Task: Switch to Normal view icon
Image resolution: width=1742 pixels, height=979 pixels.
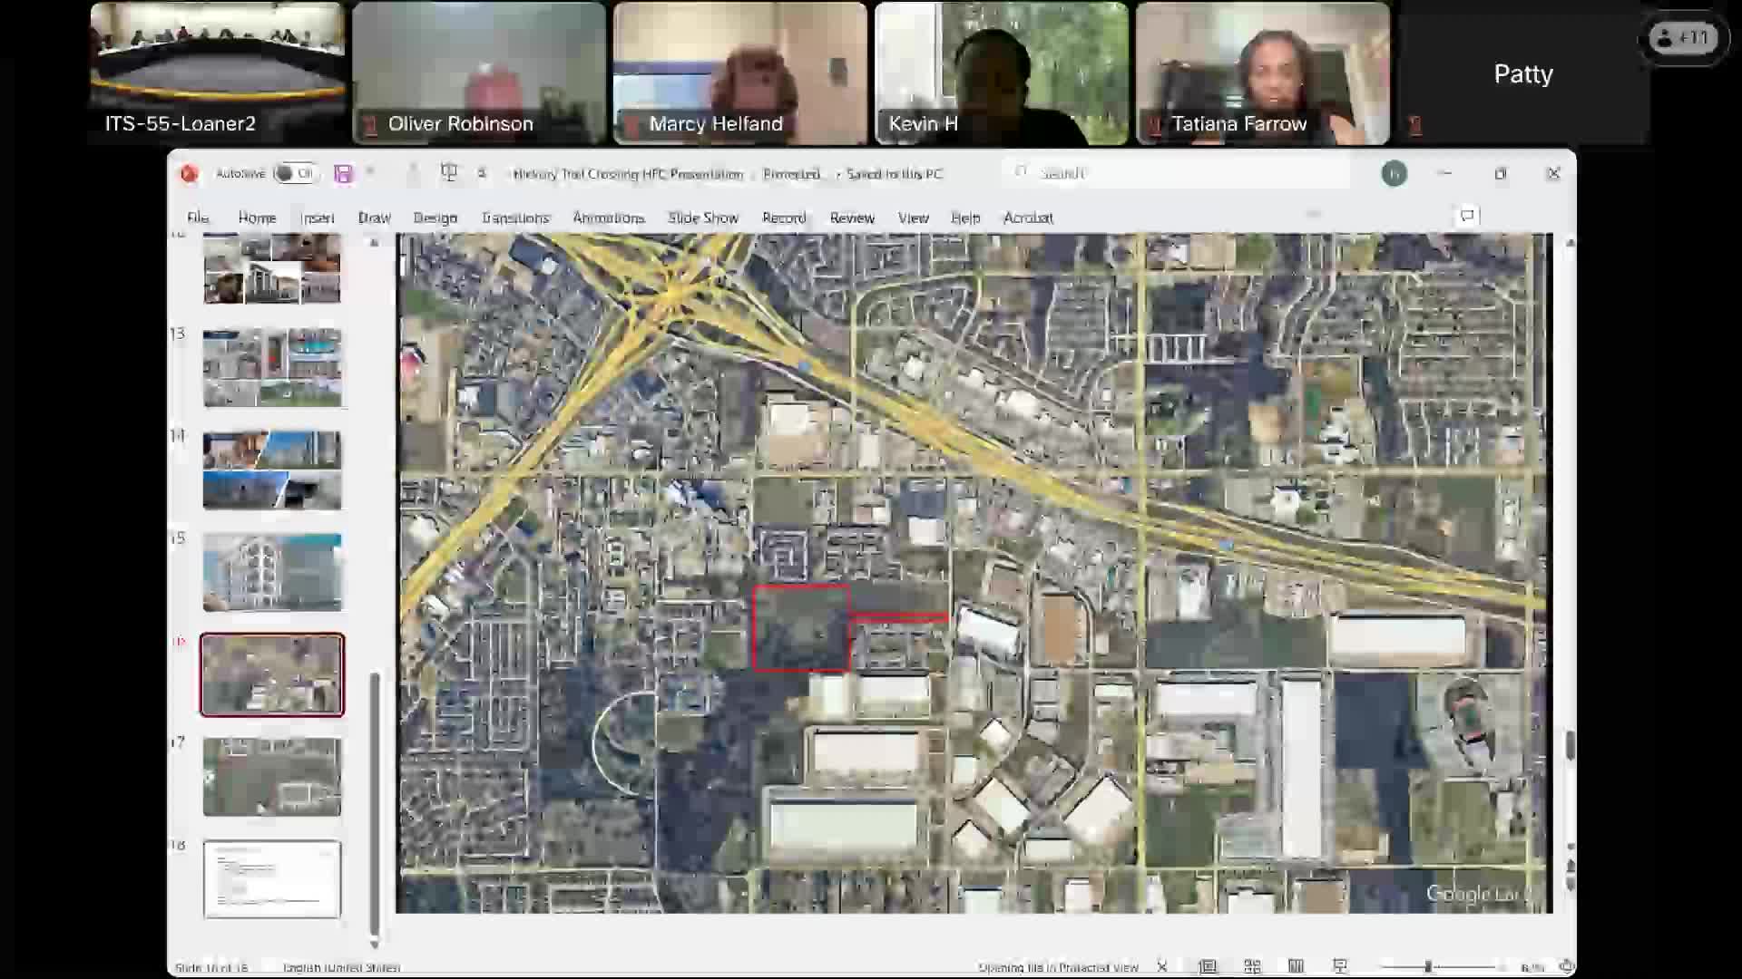Action: [1208, 966]
